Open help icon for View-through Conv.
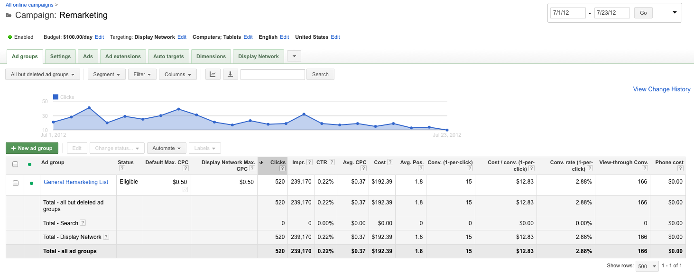The height and width of the screenshot is (273, 694). click(x=645, y=168)
